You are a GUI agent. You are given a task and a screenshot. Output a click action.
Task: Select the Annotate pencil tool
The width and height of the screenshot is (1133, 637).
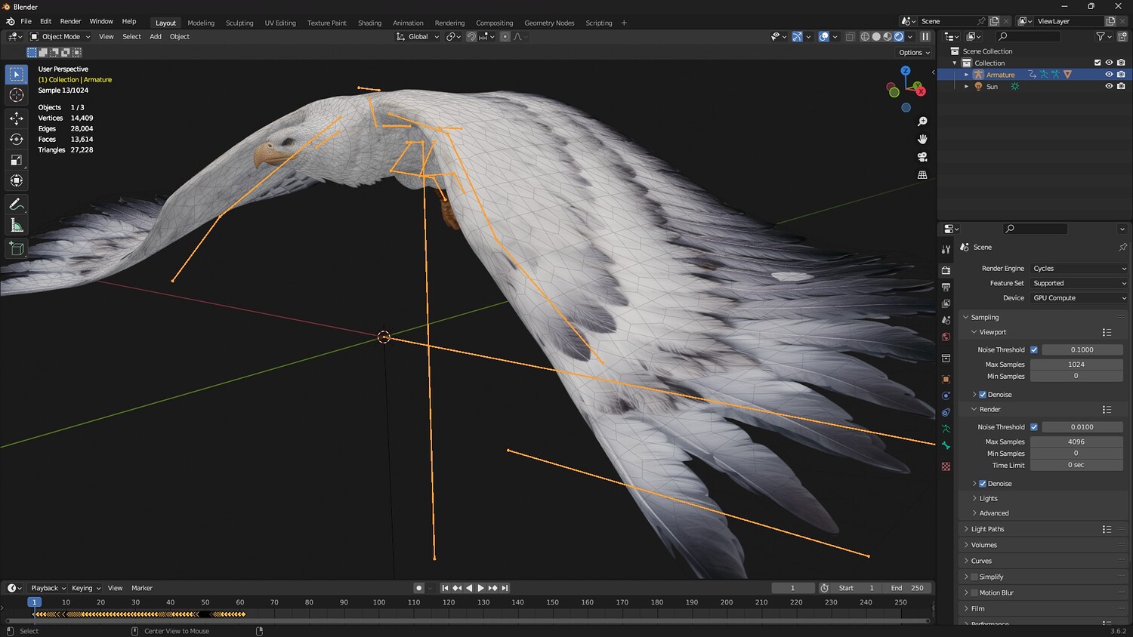pos(17,205)
